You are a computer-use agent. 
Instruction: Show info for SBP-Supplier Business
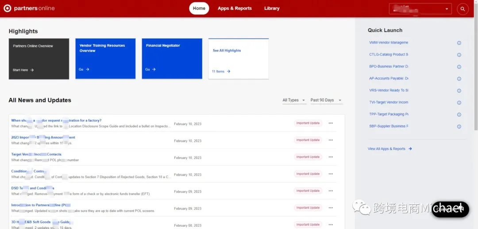(459, 126)
